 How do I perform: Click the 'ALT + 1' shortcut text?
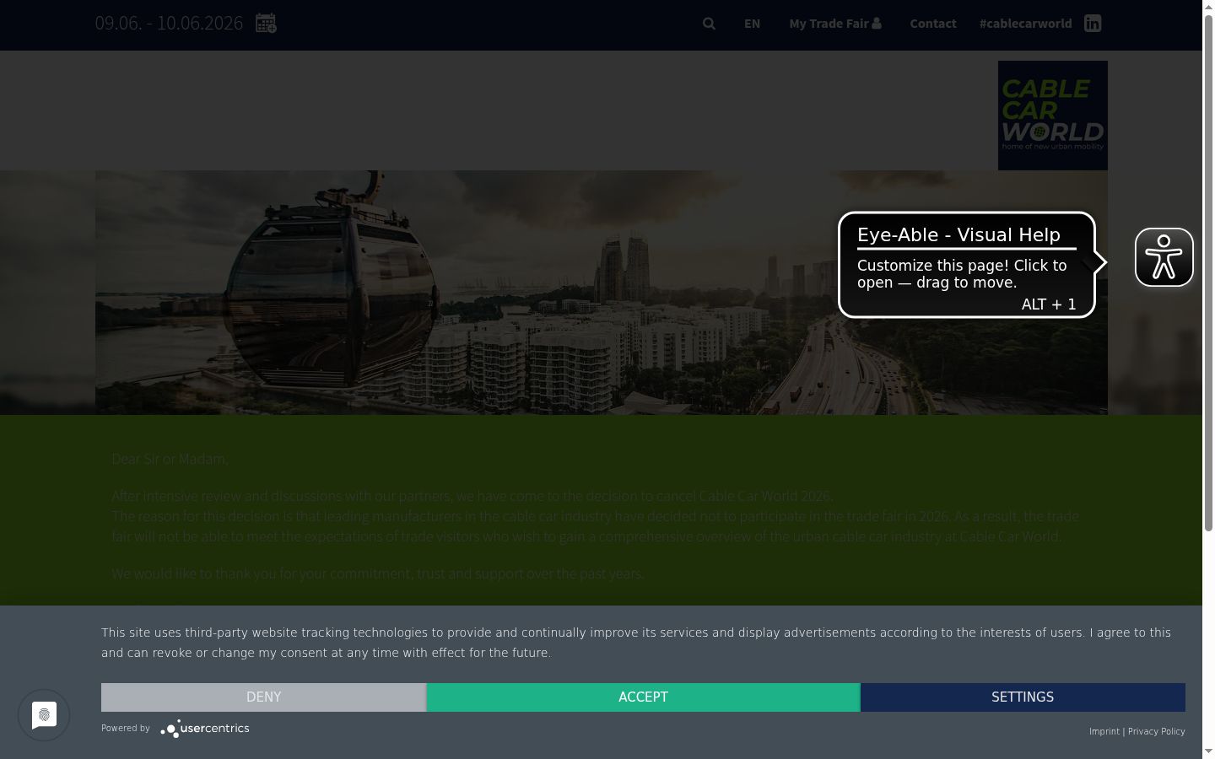(1049, 304)
